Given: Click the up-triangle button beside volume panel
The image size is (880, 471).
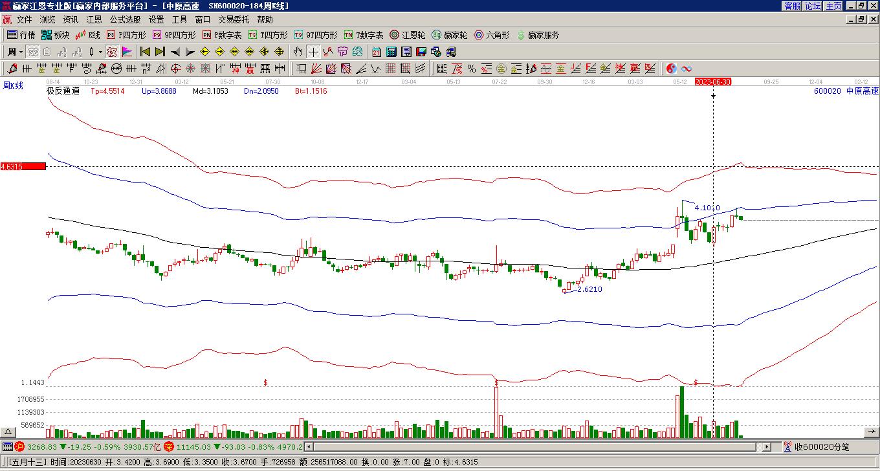Looking at the screenshot, I should tap(8, 432).
